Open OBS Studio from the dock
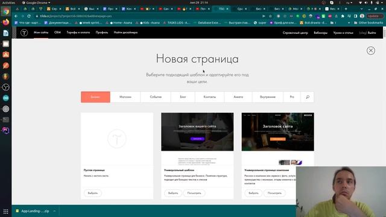This screenshot has width=386, height=217. 6,87
